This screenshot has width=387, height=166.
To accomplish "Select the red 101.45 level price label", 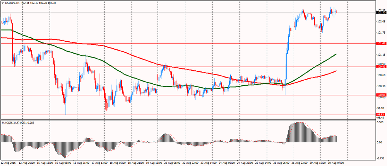I will pos(381,43).
